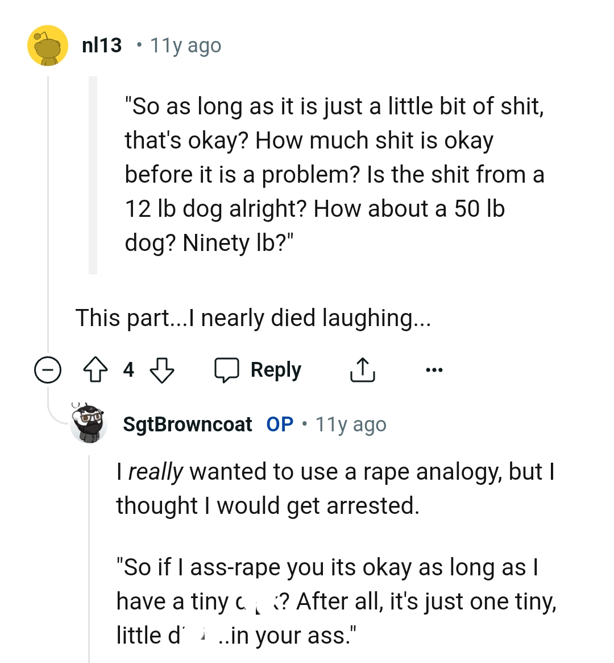Click the first comment's 11y ago timestamp
The image size is (614, 663).
pos(185,45)
